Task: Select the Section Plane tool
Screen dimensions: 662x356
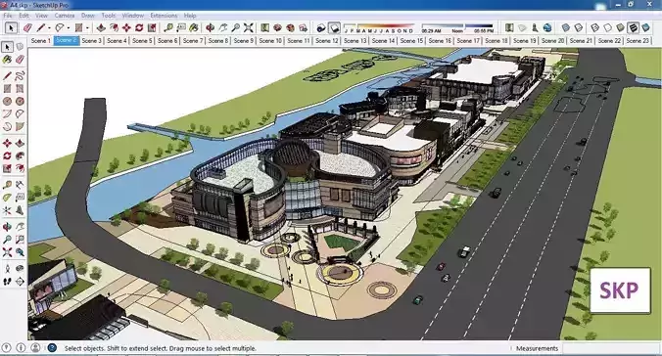Action: (x=20, y=282)
